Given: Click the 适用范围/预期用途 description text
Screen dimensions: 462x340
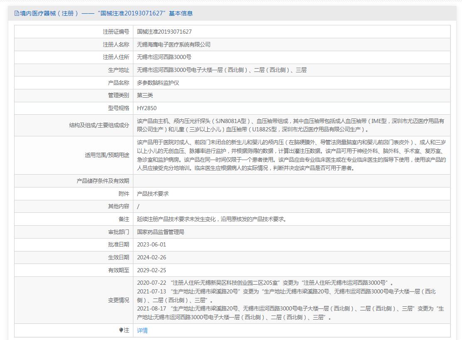Looking at the screenshot, I should click(291, 155).
